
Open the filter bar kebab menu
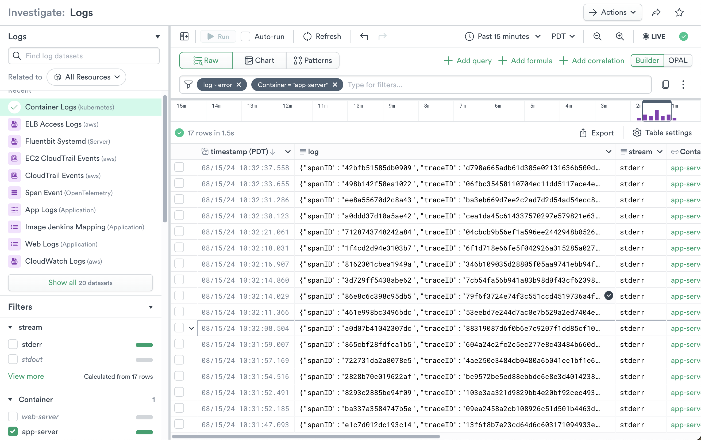click(683, 85)
